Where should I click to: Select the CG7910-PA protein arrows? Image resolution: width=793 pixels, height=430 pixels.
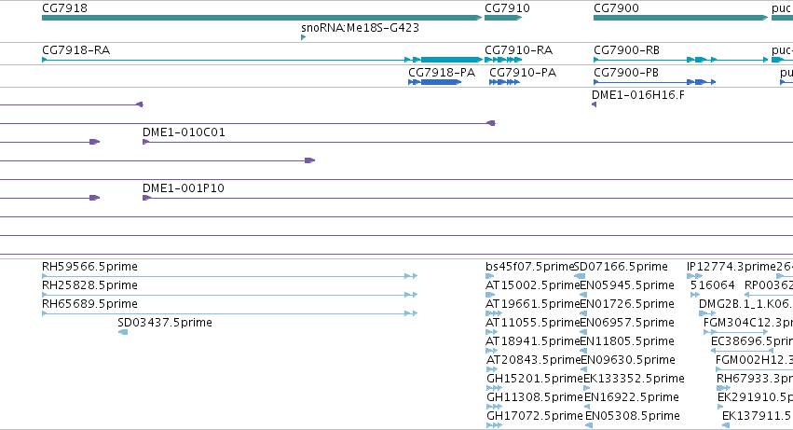pos(504,82)
